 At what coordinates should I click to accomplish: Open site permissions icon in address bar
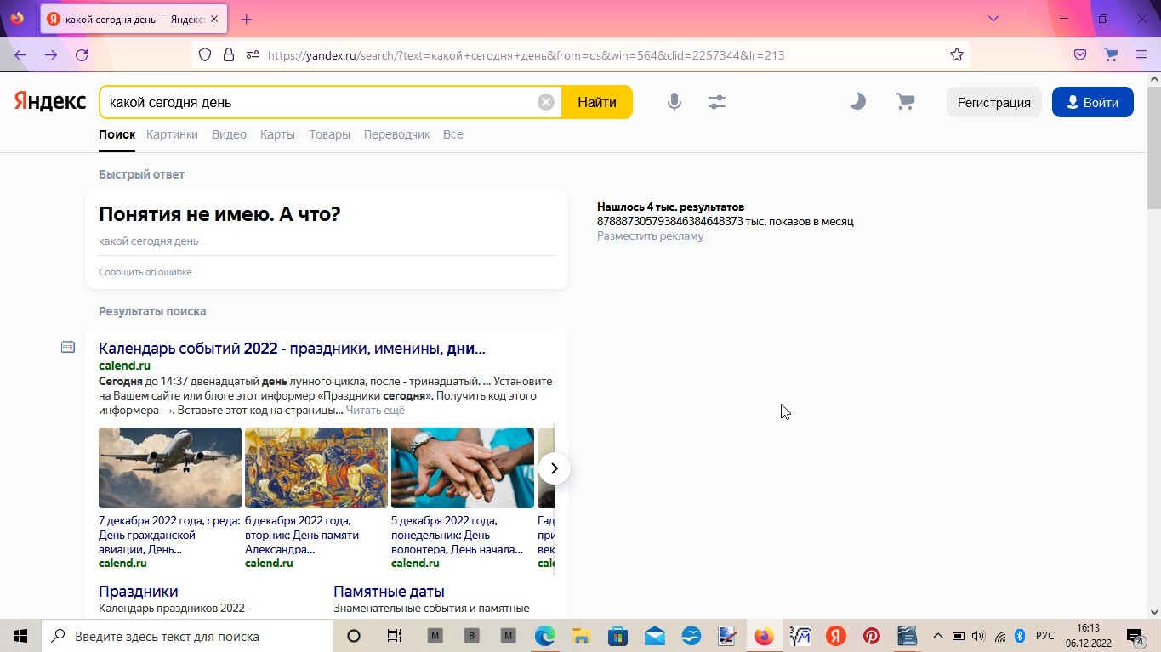(252, 55)
